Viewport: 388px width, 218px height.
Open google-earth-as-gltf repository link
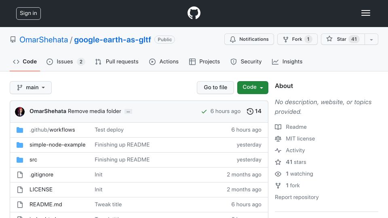point(112,40)
